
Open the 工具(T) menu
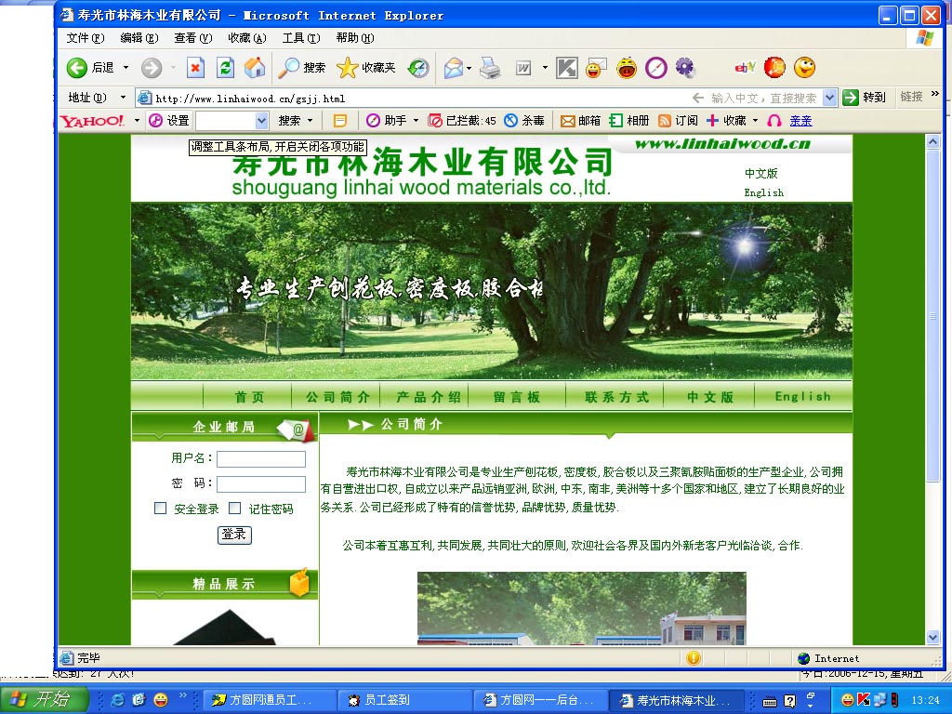coord(300,38)
